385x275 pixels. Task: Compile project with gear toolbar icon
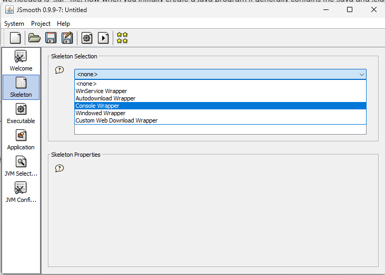87,38
